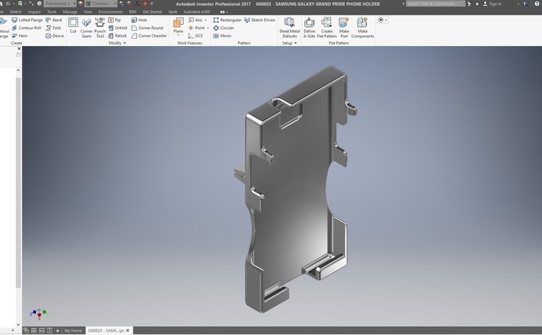
Task: Select the Mirror pattern tool
Action: click(222, 36)
